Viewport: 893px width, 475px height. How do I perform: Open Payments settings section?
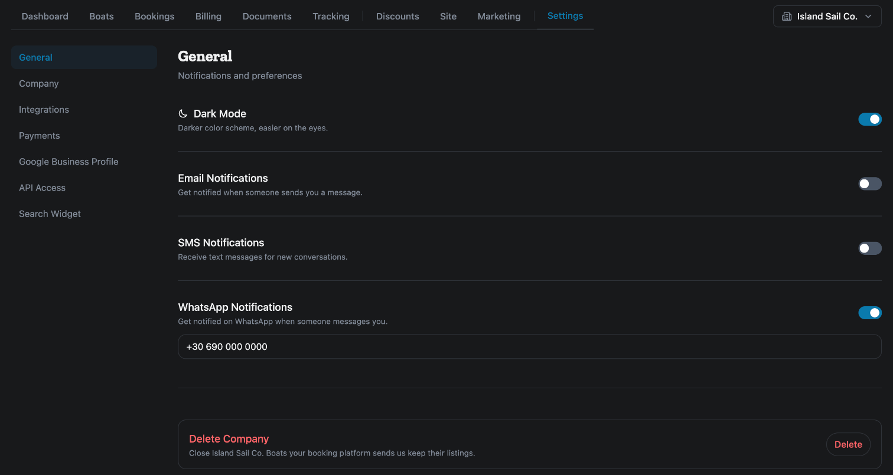pos(84,136)
